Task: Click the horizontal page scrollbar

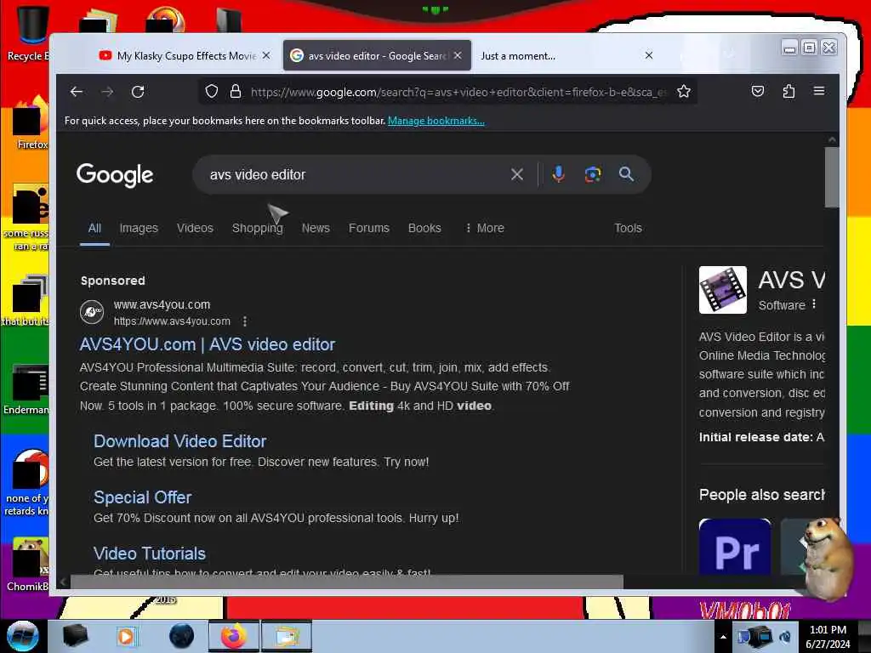Action: [x=346, y=582]
